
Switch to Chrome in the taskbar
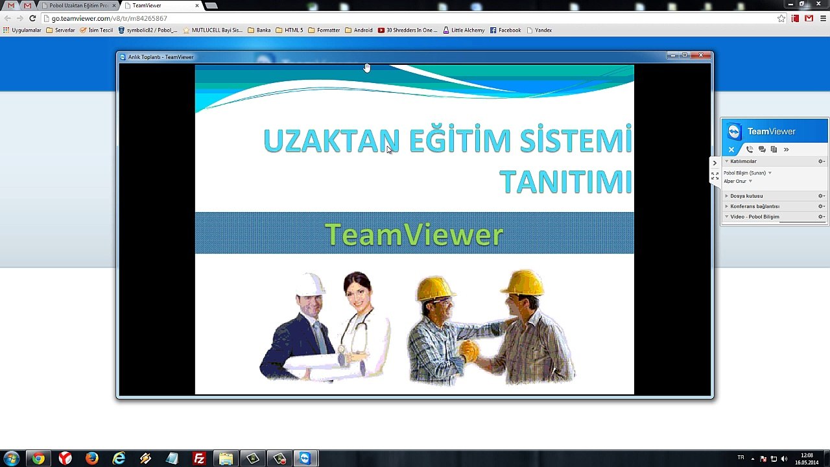[38, 459]
